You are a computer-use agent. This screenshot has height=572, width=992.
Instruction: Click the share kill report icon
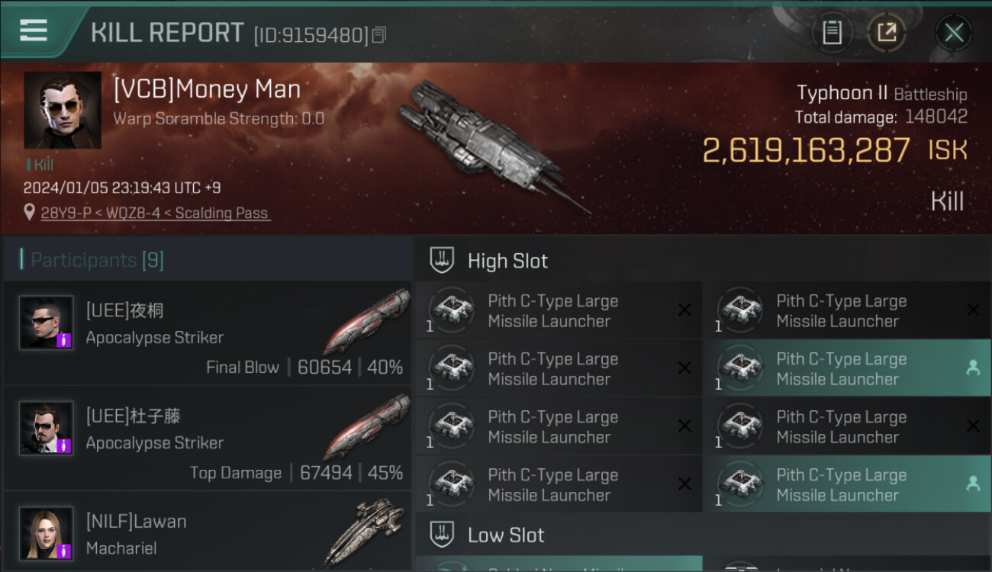887,33
